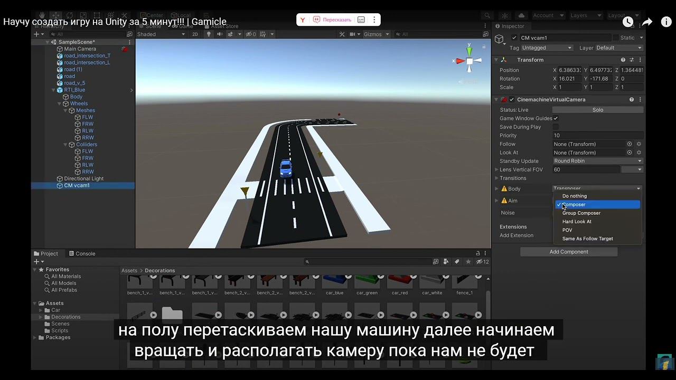The width and height of the screenshot is (676, 380).
Task: Toggle Game Window Guides checkbox
Action: (x=556, y=118)
